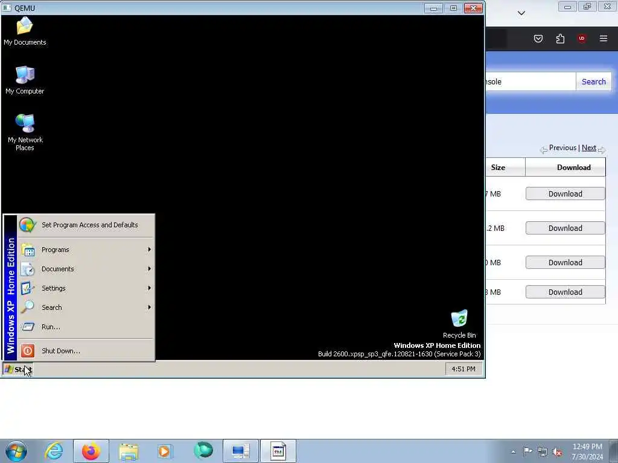
Task: Click the green round taskbar icon
Action: coord(203,451)
